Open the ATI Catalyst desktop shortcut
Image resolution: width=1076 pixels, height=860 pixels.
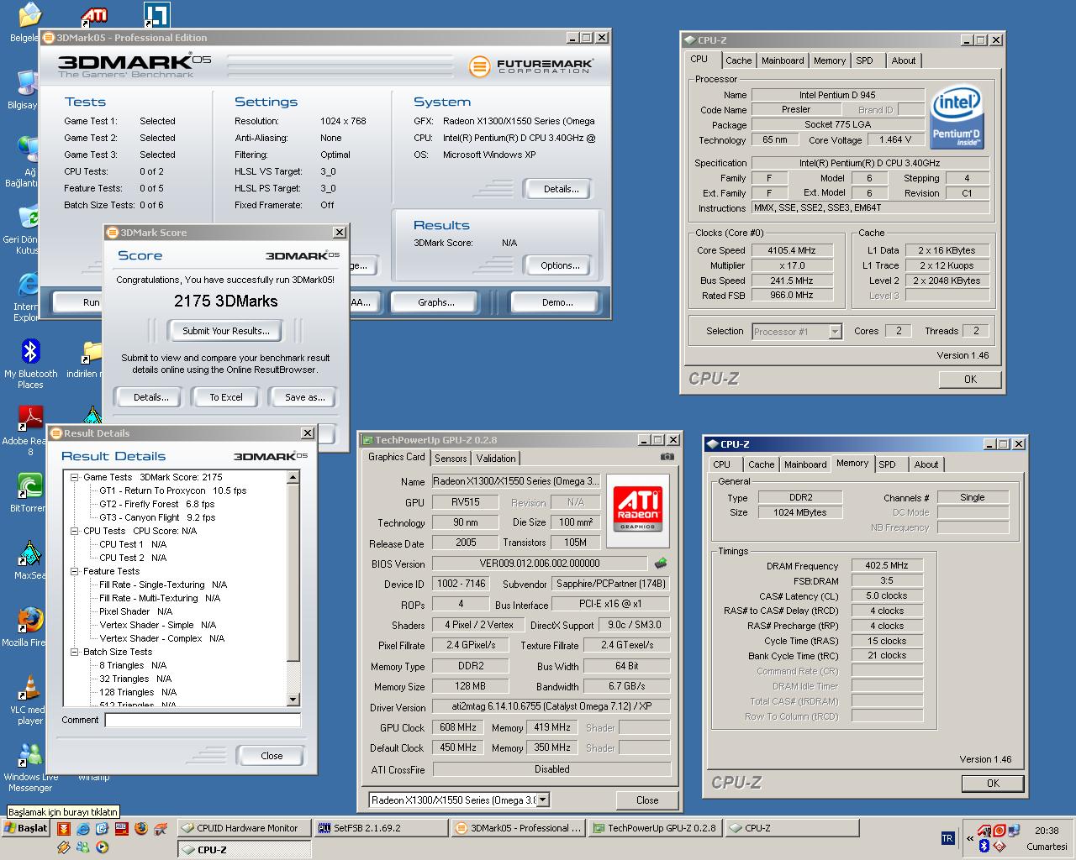click(x=94, y=15)
